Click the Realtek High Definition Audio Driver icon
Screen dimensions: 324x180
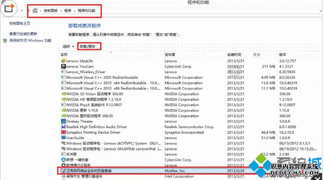pos(63,127)
